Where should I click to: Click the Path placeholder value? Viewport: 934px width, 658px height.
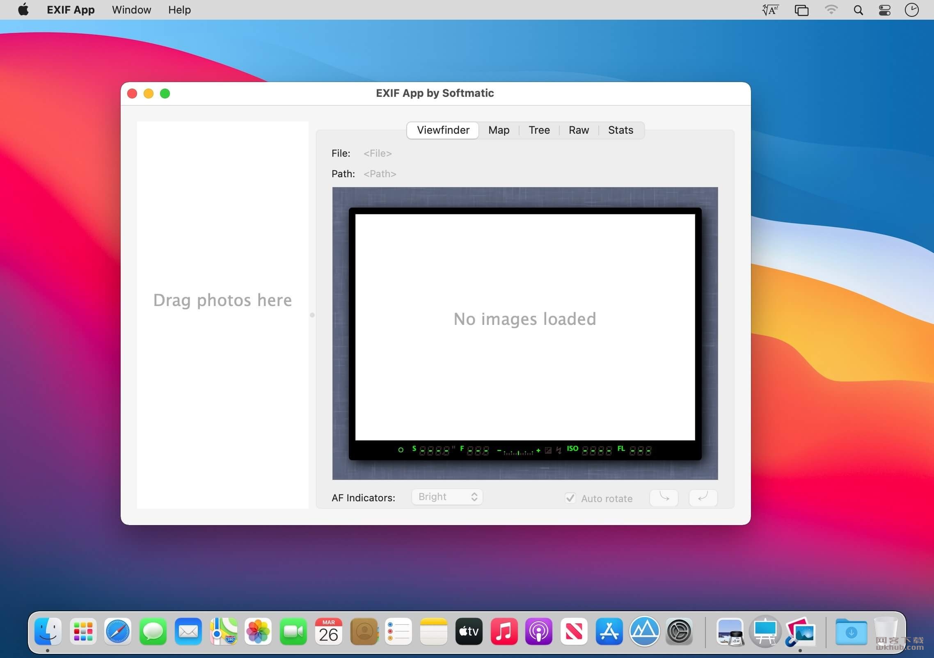(x=380, y=174)
